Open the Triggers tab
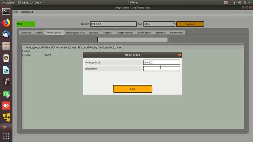 click(107, 32)
